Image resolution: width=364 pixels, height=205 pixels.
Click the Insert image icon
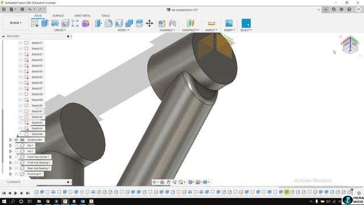(229, 23)
